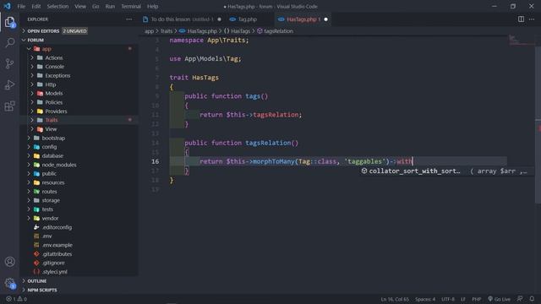Screen dimensions: 541x304
Task: Click the Go Live status bar button
Action: (x=499, y=299)
